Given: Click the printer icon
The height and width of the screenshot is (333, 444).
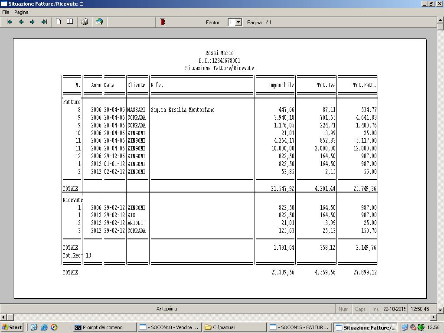Looking at the screenshot, I should pos(85,22).
